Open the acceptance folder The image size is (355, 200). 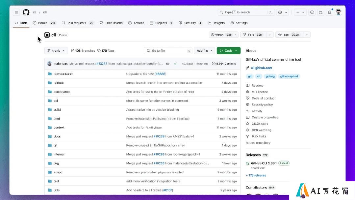62,92
